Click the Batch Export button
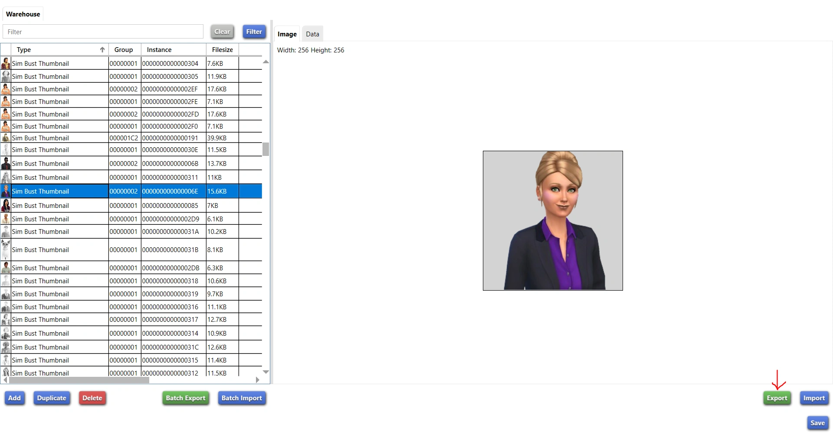Image resolution: width=833 pixels, height=434 pixels. (x=186, y=398)
